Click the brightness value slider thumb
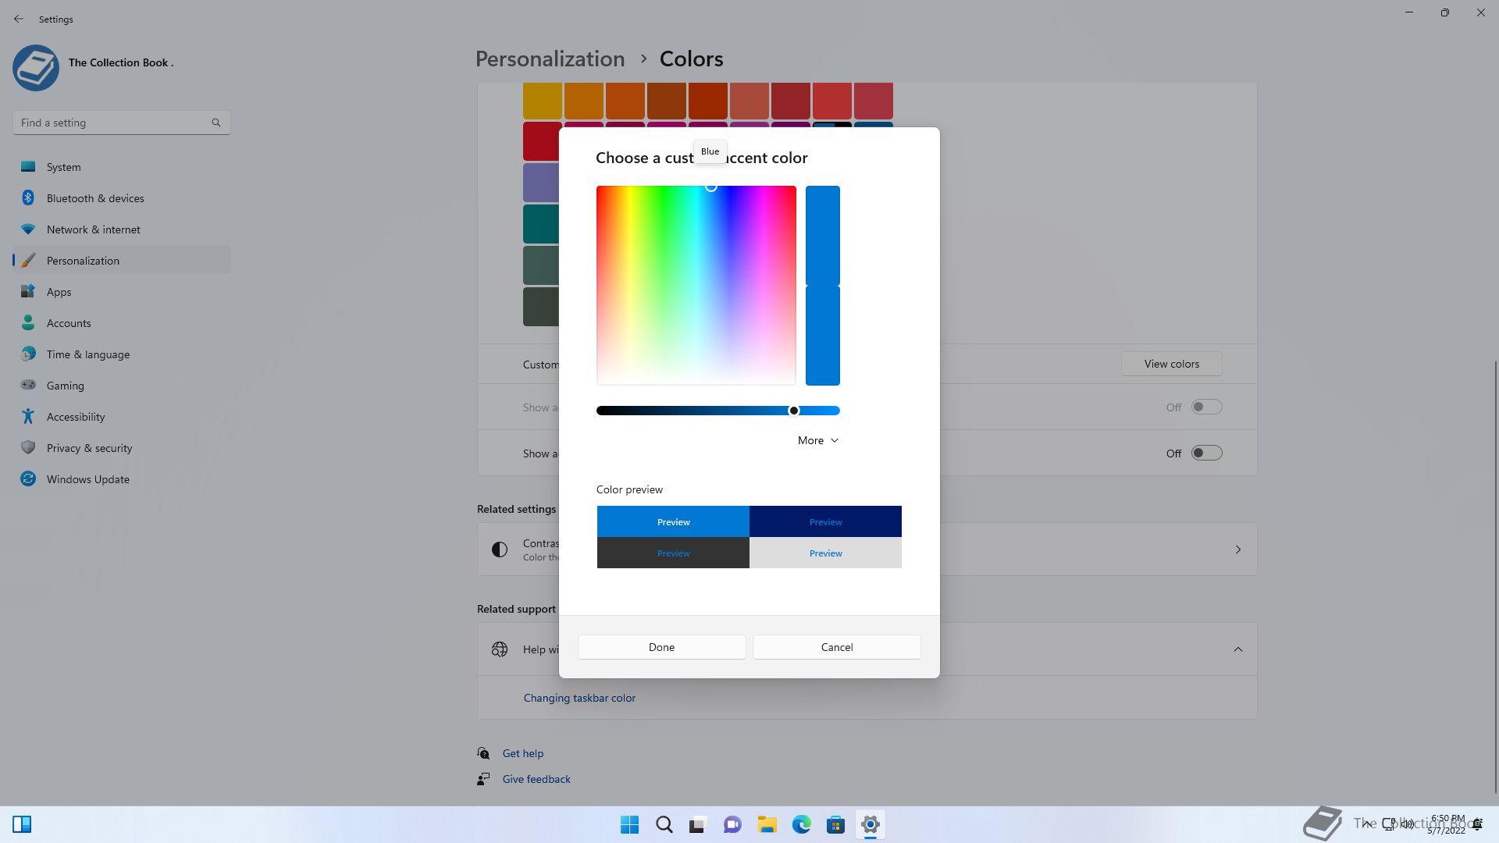Viewport: 1499px width, 843px height. click(x=794, y=411)
